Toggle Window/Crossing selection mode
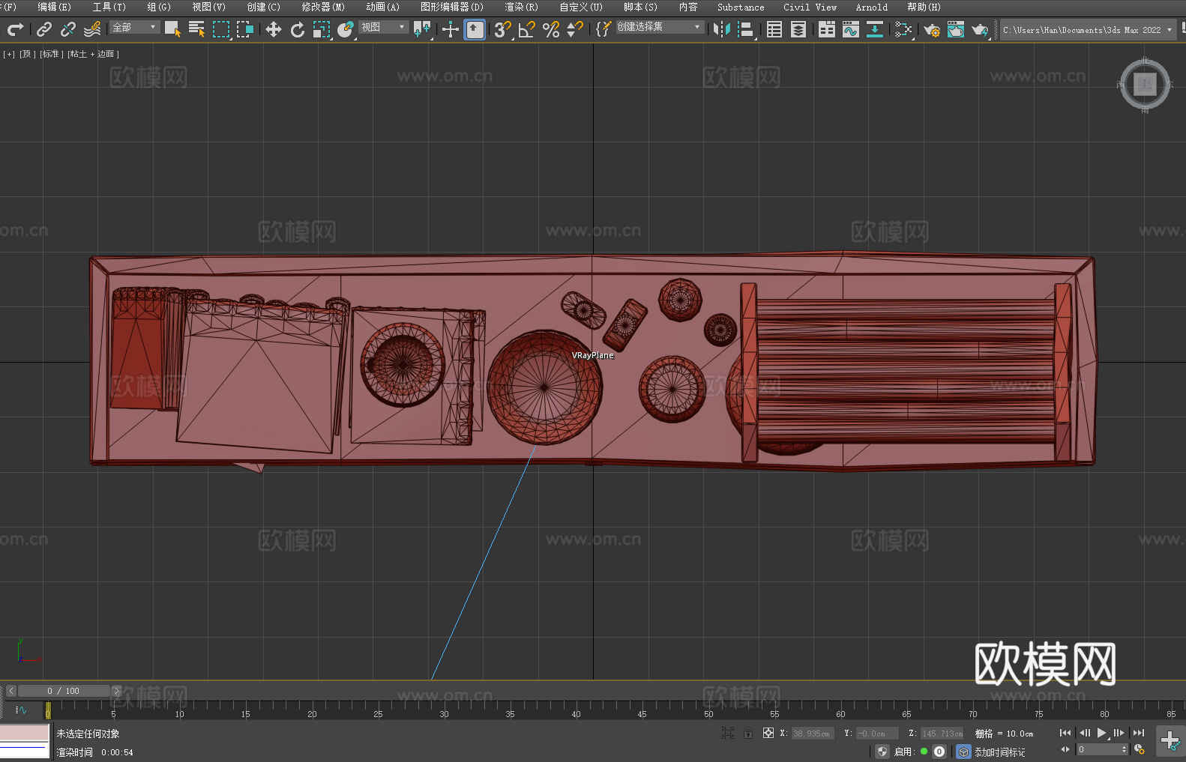The height and width of the screenshot is (762, 1186). (245, 29)
